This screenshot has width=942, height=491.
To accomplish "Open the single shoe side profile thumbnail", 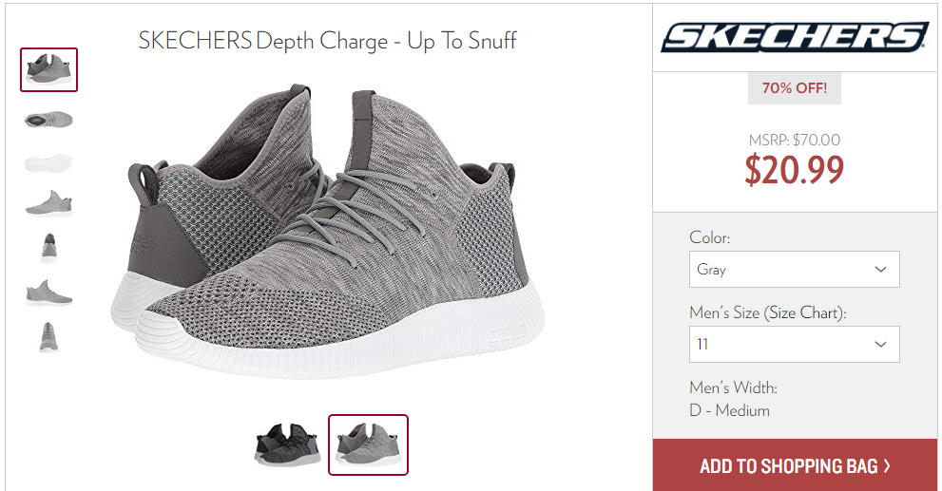I will coord(48,203).
